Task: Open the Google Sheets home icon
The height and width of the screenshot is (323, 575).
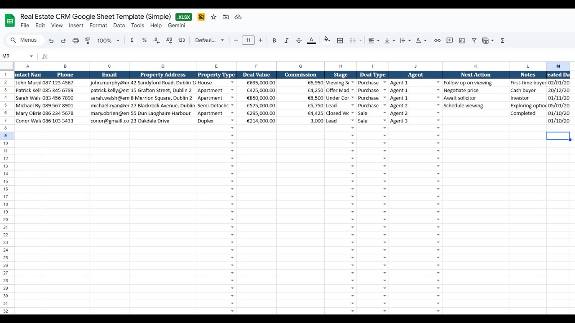Action: [x=10, y=21]
